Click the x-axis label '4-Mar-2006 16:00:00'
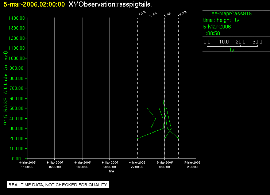 click(55, 165)
